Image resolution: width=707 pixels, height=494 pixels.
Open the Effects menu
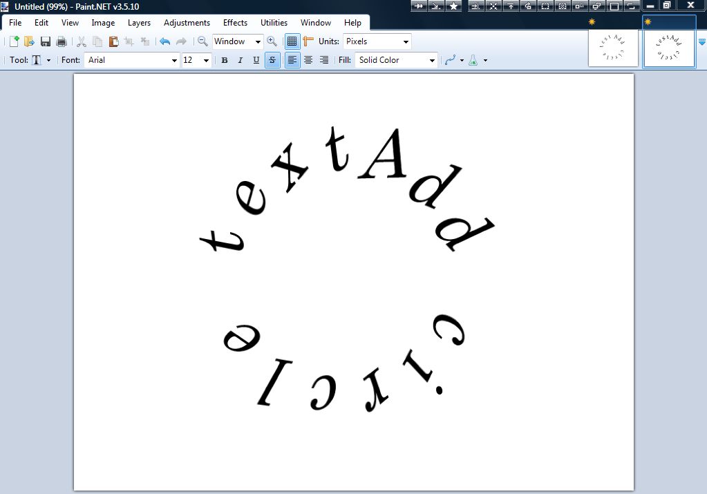235,22
